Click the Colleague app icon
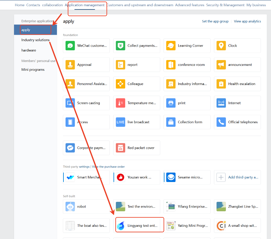The image size is (271, 239). tap(121, 84)
